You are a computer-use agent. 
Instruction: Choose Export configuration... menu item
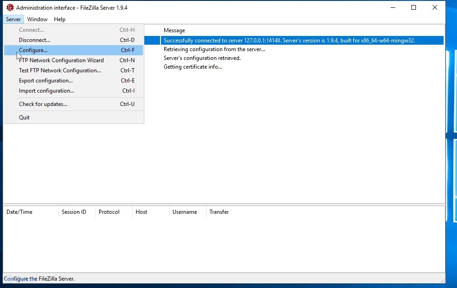[46, 81]
